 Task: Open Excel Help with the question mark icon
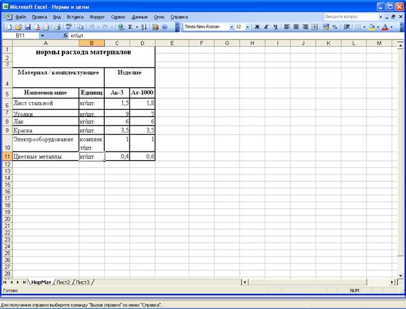coord(165,27)
